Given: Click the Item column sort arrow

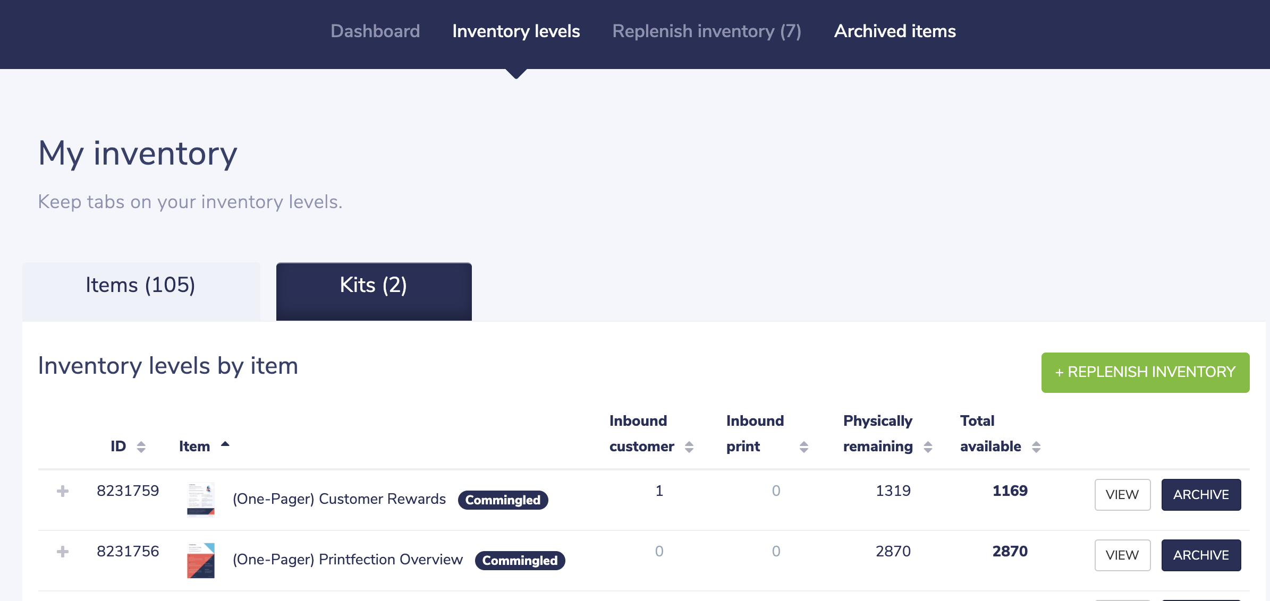Looking at the screenshot, I should [x=225, y=445].
